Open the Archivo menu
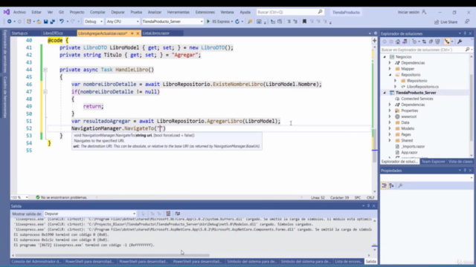This screenshot has width=476, height=267. tap(19, 12)
